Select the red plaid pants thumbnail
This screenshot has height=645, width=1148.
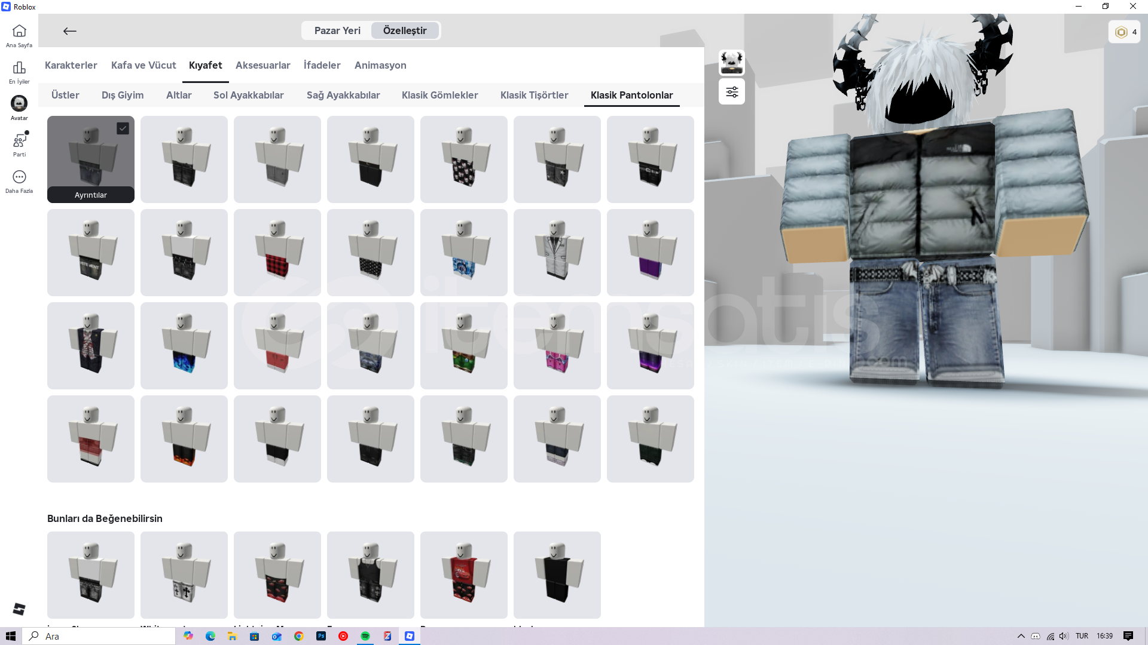tap(277, 253)
